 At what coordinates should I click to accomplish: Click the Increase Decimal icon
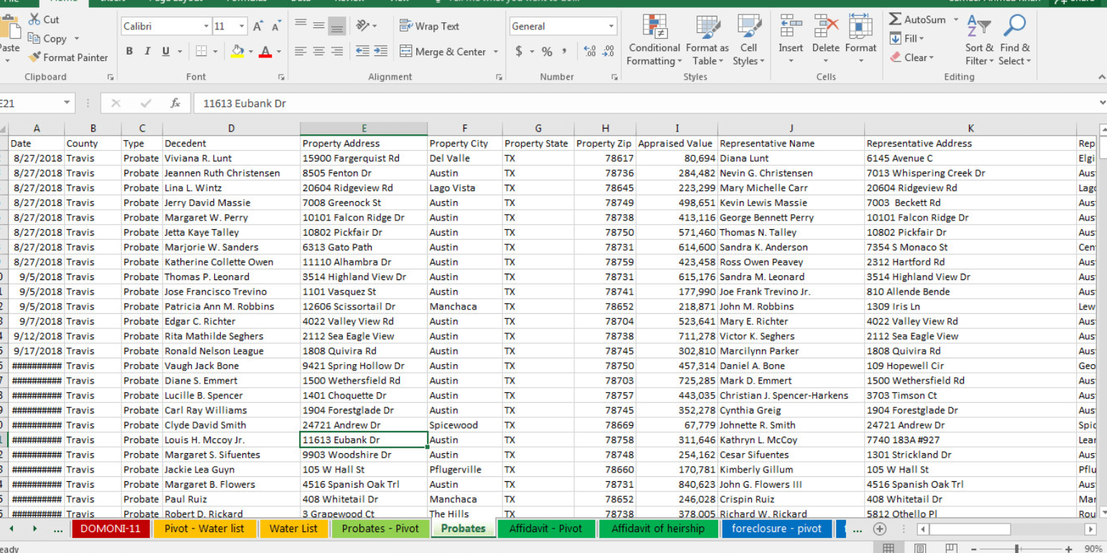pyautogui.click(x=589, y=52)
